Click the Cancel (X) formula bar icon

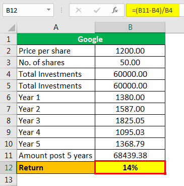79,11
